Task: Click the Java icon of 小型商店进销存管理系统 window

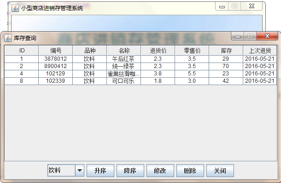Action: [15, 8]
